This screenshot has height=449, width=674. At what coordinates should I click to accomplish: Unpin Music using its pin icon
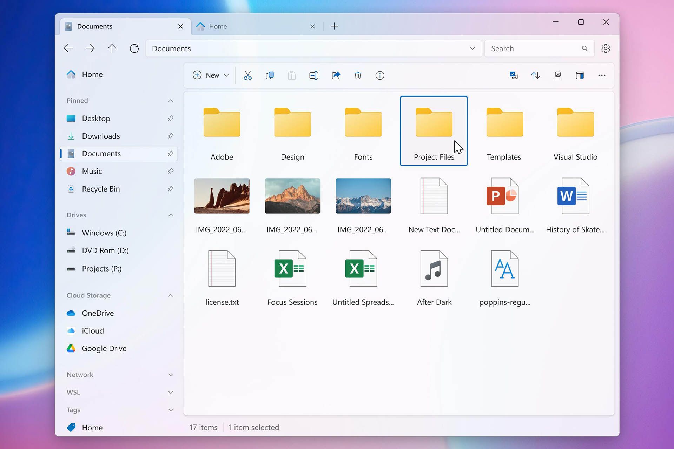(171, 171)
